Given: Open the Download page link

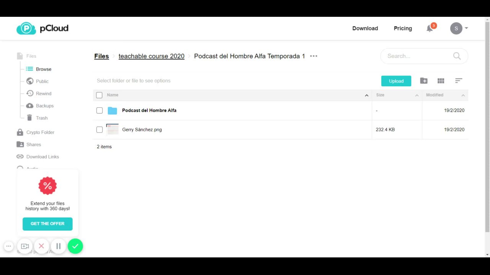Looking at the screenshot, I should 365,28.
